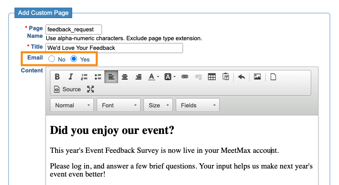Apply italic formatting

[71, 77]
